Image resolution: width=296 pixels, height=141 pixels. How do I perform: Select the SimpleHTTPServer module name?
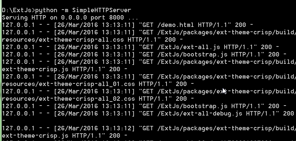coord(101,10)
